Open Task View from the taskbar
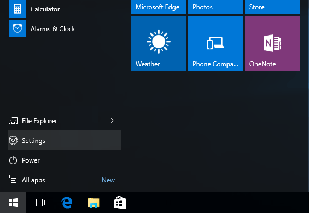 pyautogui.click(x=39, y=203)
